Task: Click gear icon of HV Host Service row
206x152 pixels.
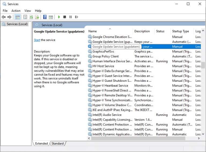Action: (x=90, y=66)
